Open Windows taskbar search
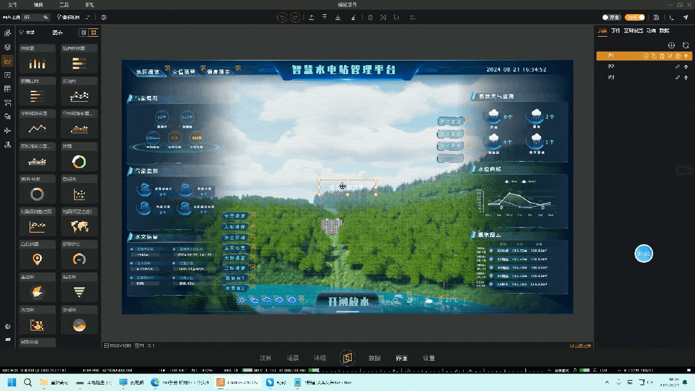695x391 pixels. coord(28,382)
